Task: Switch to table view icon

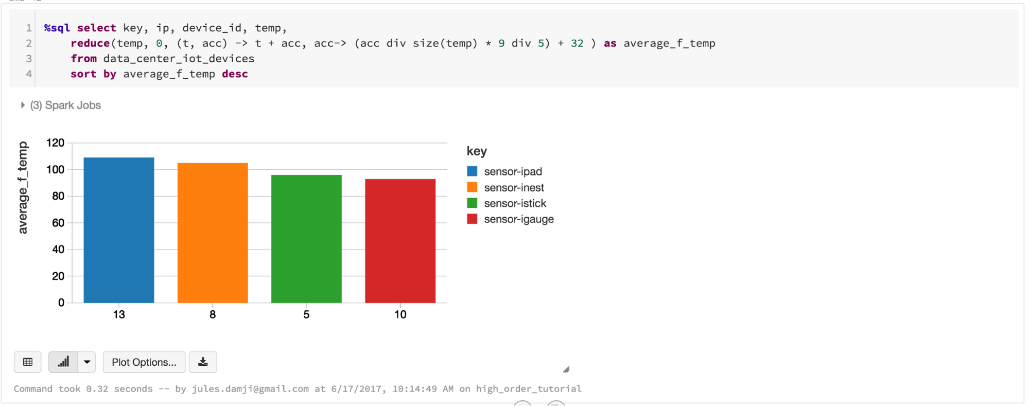Action: [28, 362]
